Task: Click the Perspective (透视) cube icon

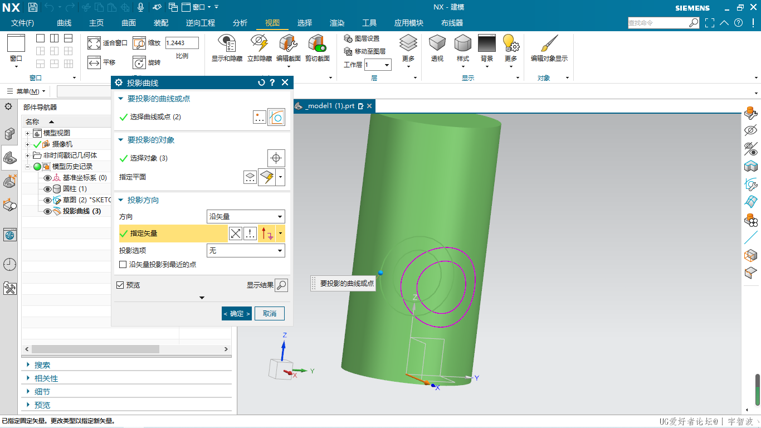Action: 437,43
